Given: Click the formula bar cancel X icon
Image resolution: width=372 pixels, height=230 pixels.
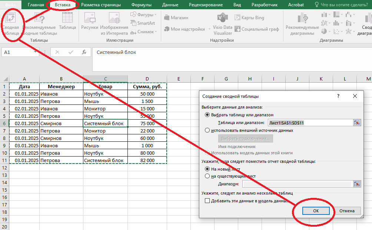Looking at the screenshot, I should pos(57,52).
